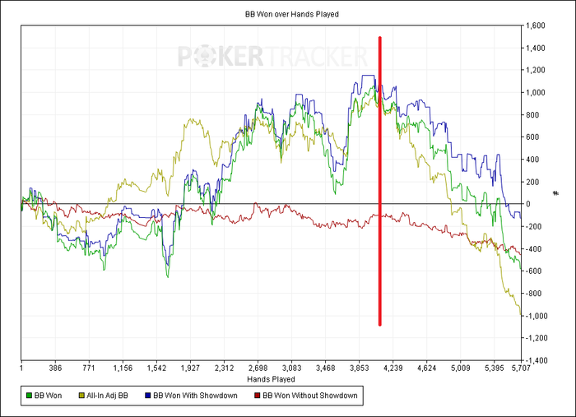Click the red vertical marker line

click(x=380, y=181)
